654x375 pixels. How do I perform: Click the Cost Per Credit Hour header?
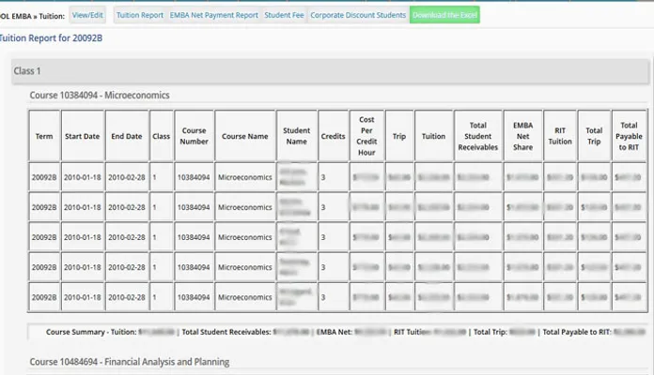pyautogui.click(x=366, y=136)
